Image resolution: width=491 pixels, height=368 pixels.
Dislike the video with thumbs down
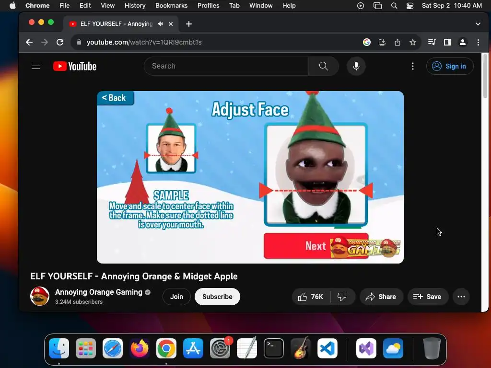click(342, 297)
